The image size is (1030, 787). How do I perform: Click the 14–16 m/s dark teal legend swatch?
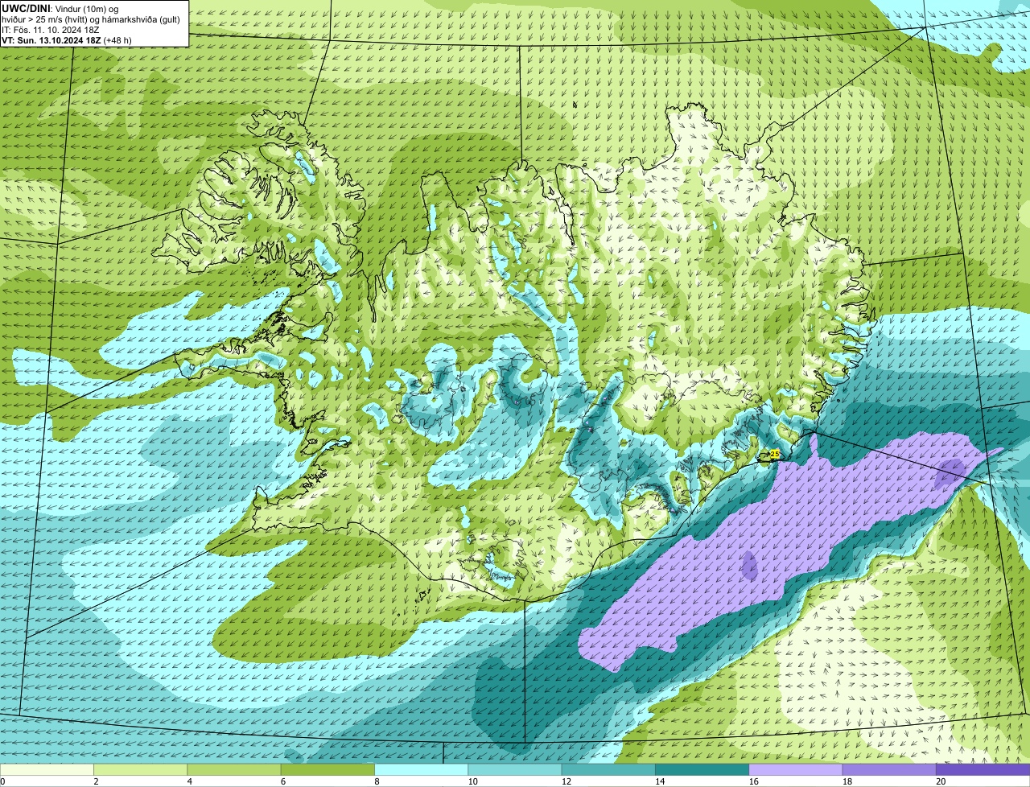[702, 770]
